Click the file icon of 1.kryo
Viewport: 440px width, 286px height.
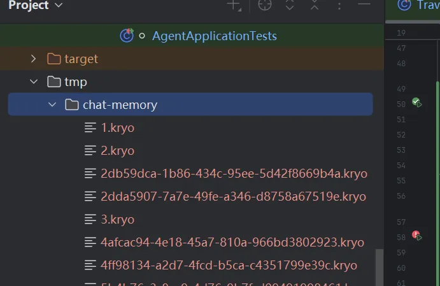click(x=90, y=127)
